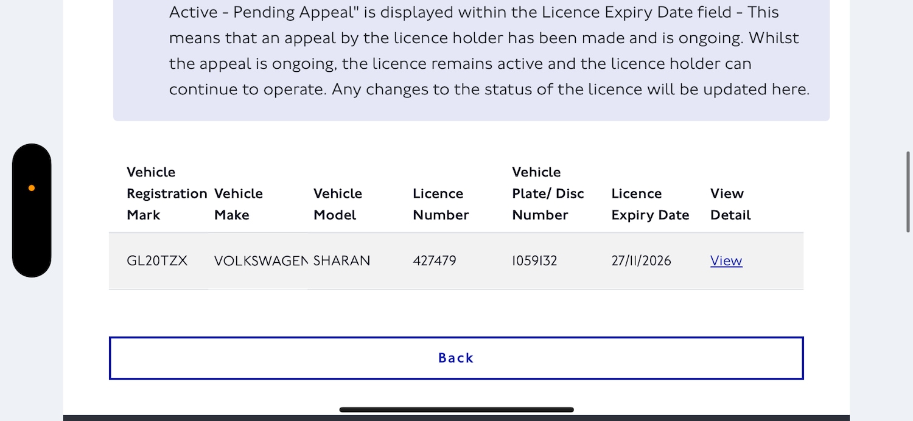Click the Vehicle Model column header
The width and height of the screenshot is (913, 421).
[337, 204]
